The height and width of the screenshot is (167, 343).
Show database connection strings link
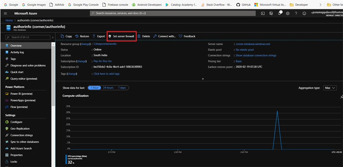(256, 55)
